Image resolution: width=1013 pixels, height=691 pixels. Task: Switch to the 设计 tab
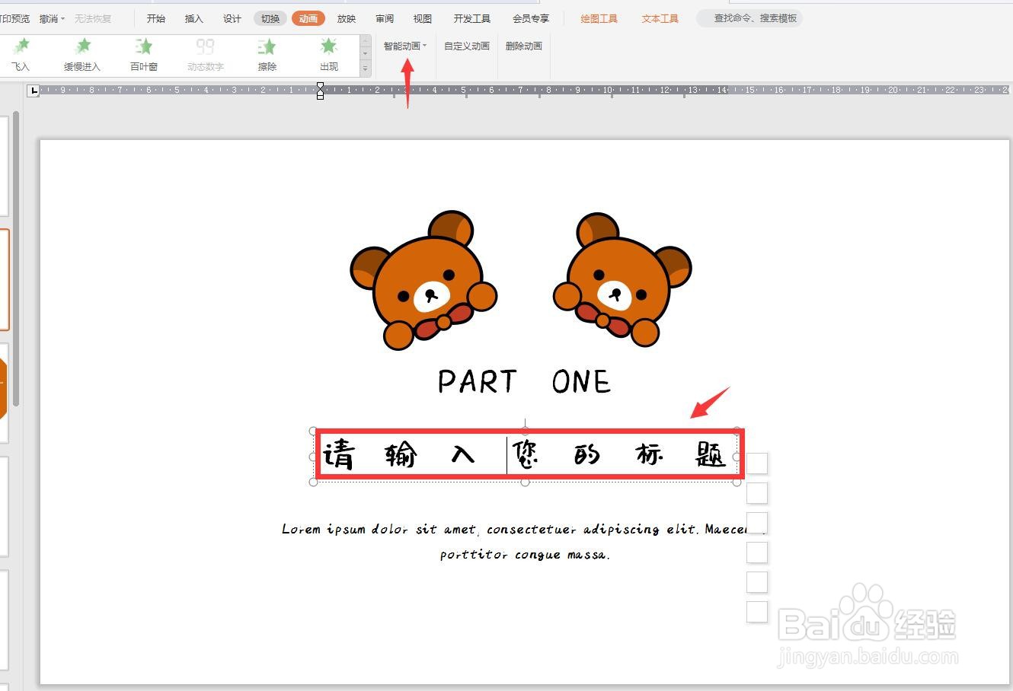tap(232, 18)
